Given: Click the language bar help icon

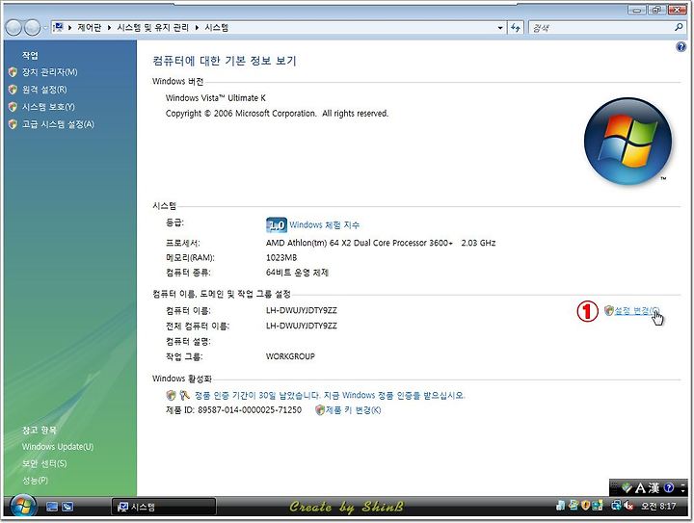Looking at the screenshot, I should click(669, 488).
